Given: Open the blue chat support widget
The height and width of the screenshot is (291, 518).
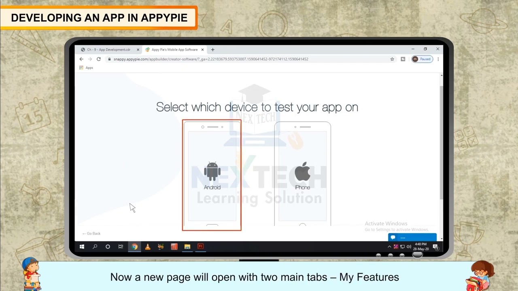Looking at the screenshot, I should coord(412,237).
